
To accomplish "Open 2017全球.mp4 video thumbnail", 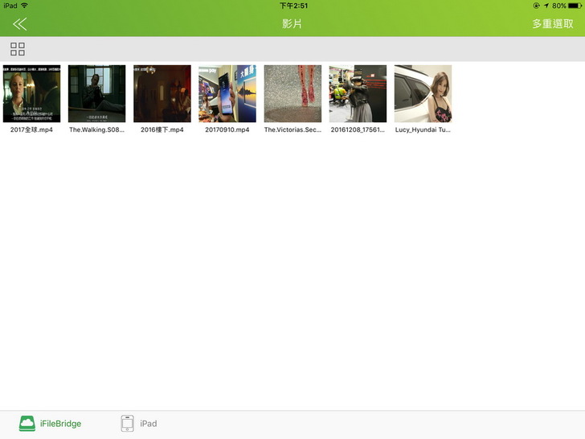I will coord(31,94).
